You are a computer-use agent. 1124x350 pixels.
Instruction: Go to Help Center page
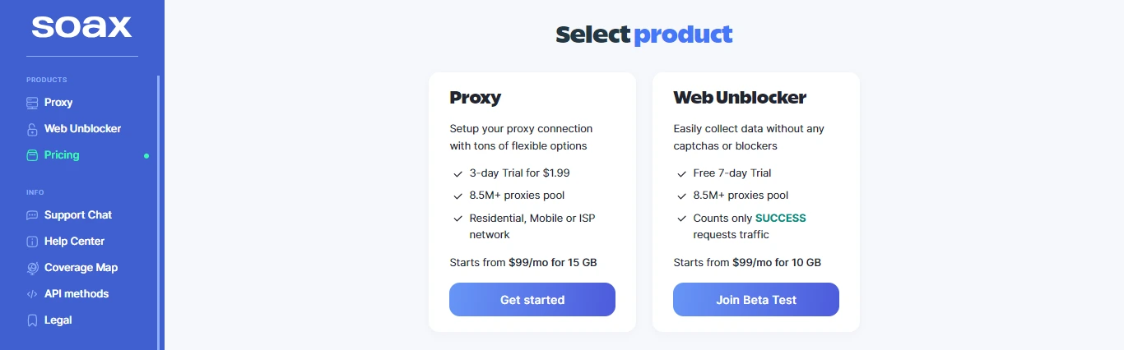pyautogui.click(x=74, y=242)
